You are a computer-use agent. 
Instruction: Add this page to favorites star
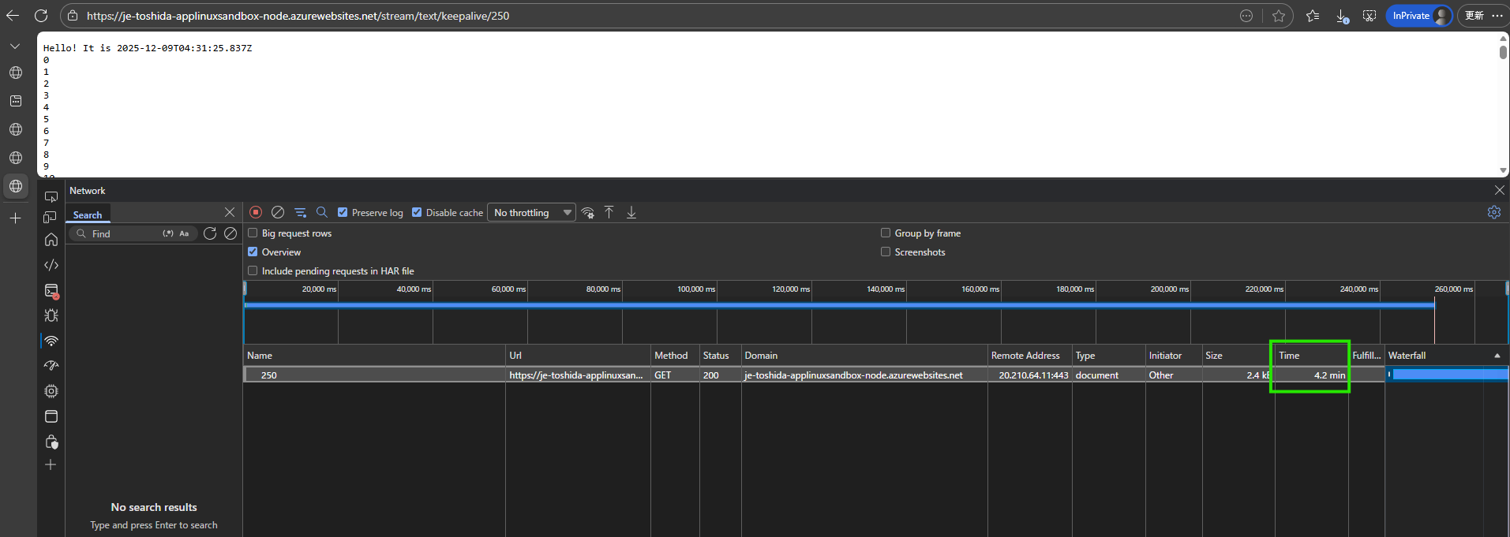click(1279, 16)
